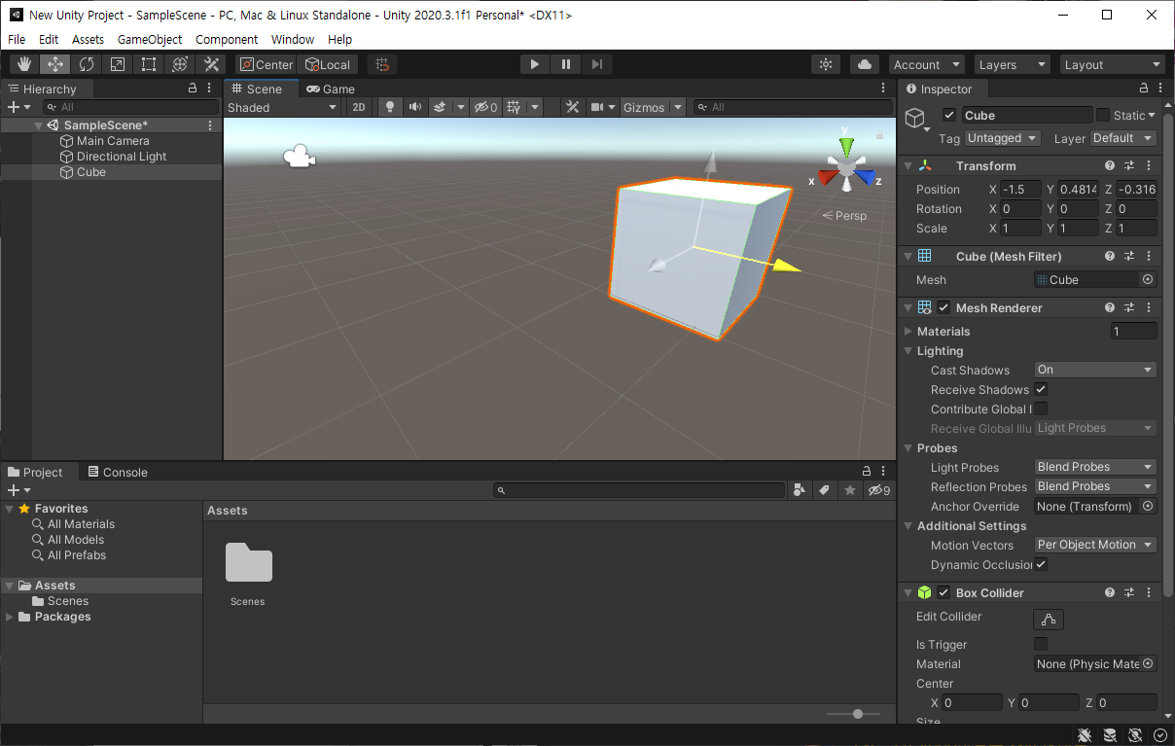Open Auto Generate Lighting status icon
The height and width of the screenshot is (746, 1175).
click(x=1135, y=735)
